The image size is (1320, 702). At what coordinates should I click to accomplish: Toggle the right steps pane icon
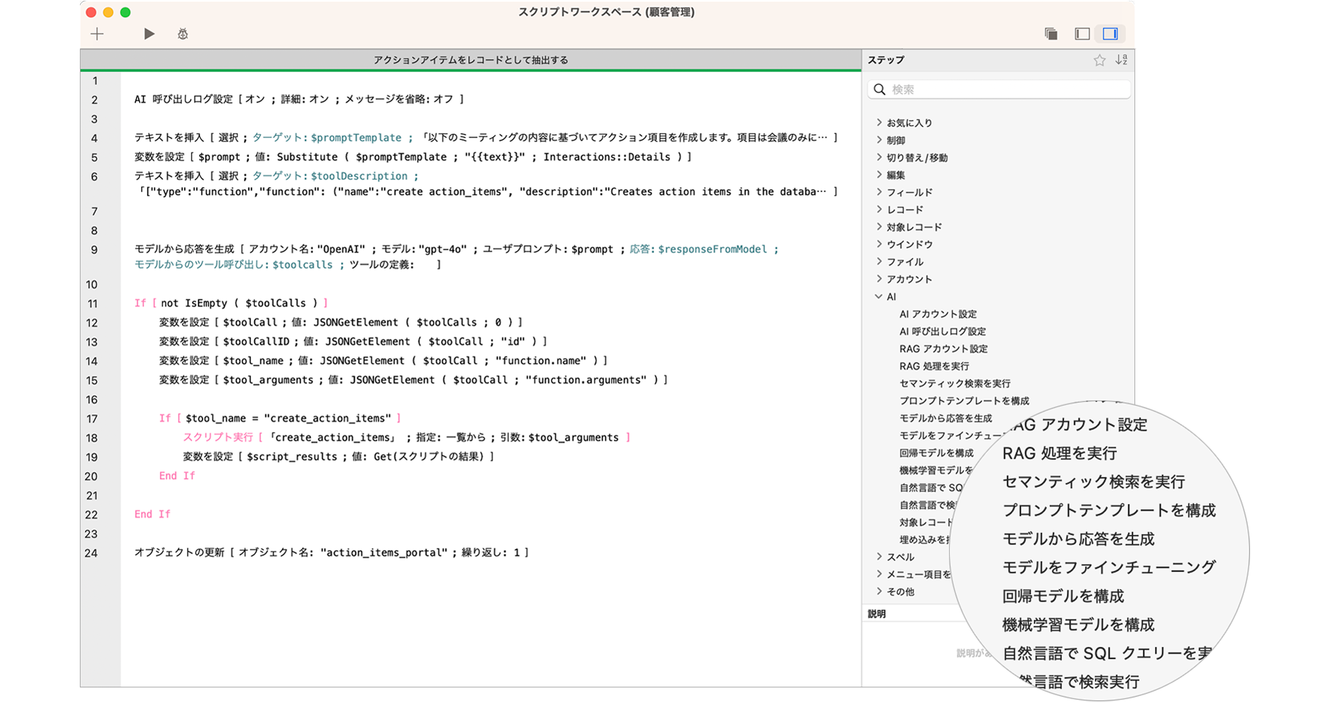tap(1110, 34)
